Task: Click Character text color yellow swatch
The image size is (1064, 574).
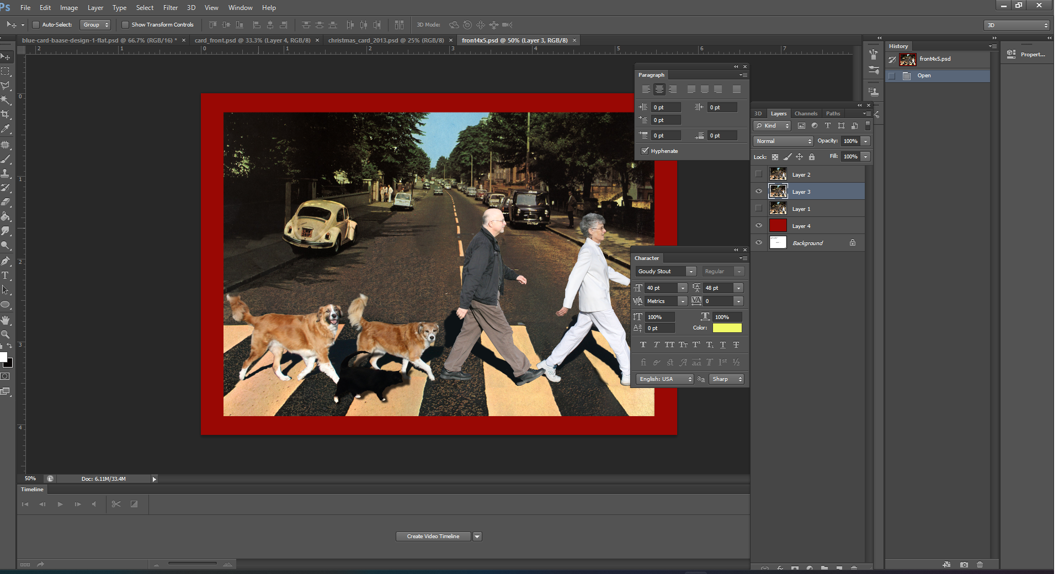Action: click(x=727, y=328)
